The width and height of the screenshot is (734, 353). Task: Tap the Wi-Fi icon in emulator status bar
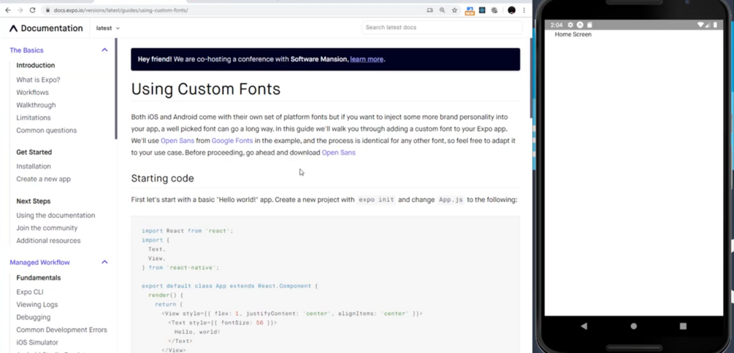click(x=700, y=25)
